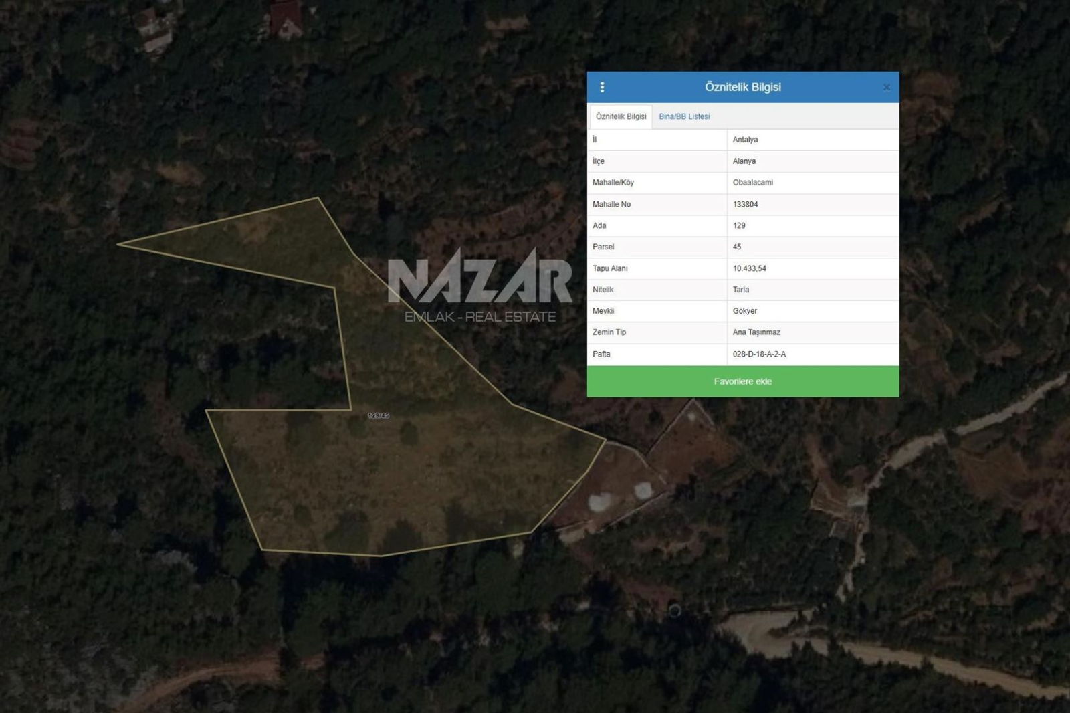Click the Mahalle/Köy row label
This screenshot has width=1070, height=713.
tap(613, 183)
